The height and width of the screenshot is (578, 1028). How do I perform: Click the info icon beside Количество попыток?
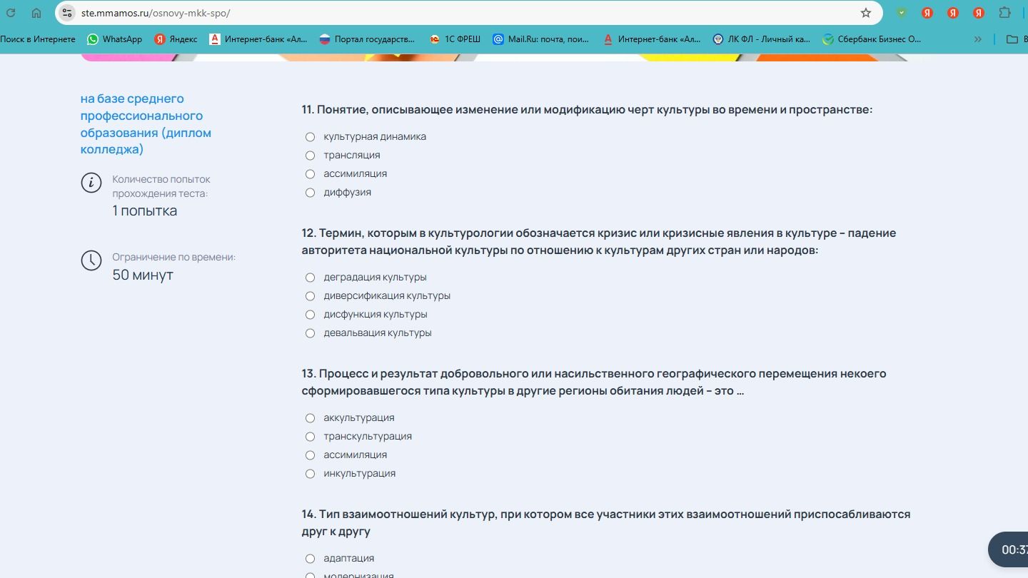(x=91, y=183)
